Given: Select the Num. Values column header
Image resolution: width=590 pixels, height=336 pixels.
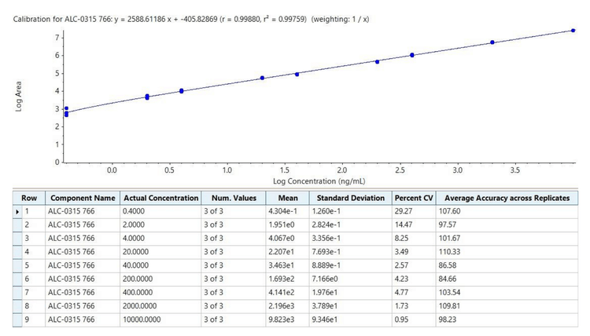Looking at the screenshot, I should 233,198.
